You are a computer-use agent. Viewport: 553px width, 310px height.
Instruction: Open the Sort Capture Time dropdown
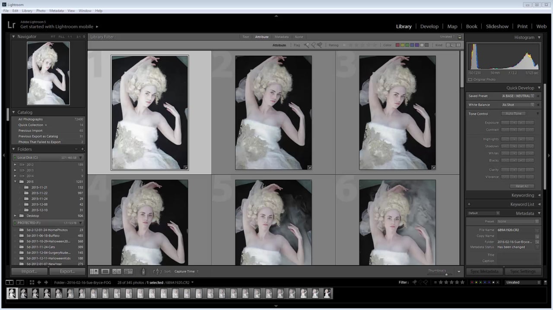click(x=187, y=272)
